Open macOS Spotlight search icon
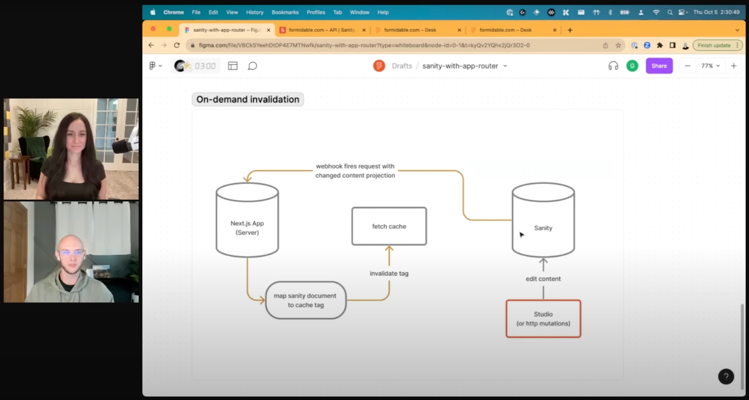 (670, 12)
